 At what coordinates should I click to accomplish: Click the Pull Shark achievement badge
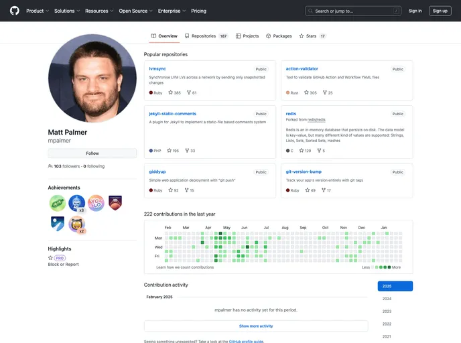tap(77, 203)
